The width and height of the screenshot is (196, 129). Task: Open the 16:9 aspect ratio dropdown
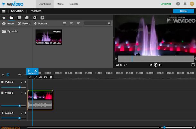124,65
